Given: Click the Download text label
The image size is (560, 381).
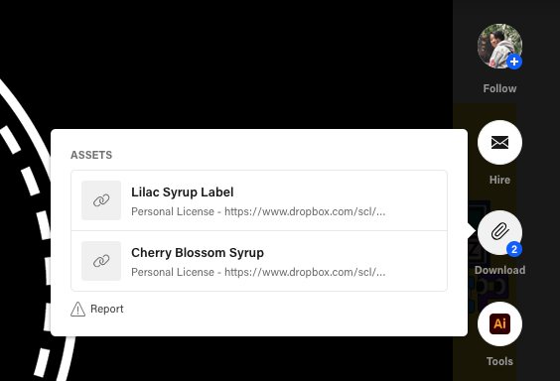Looking at the screenshot, I should click(x=499, y=270).
